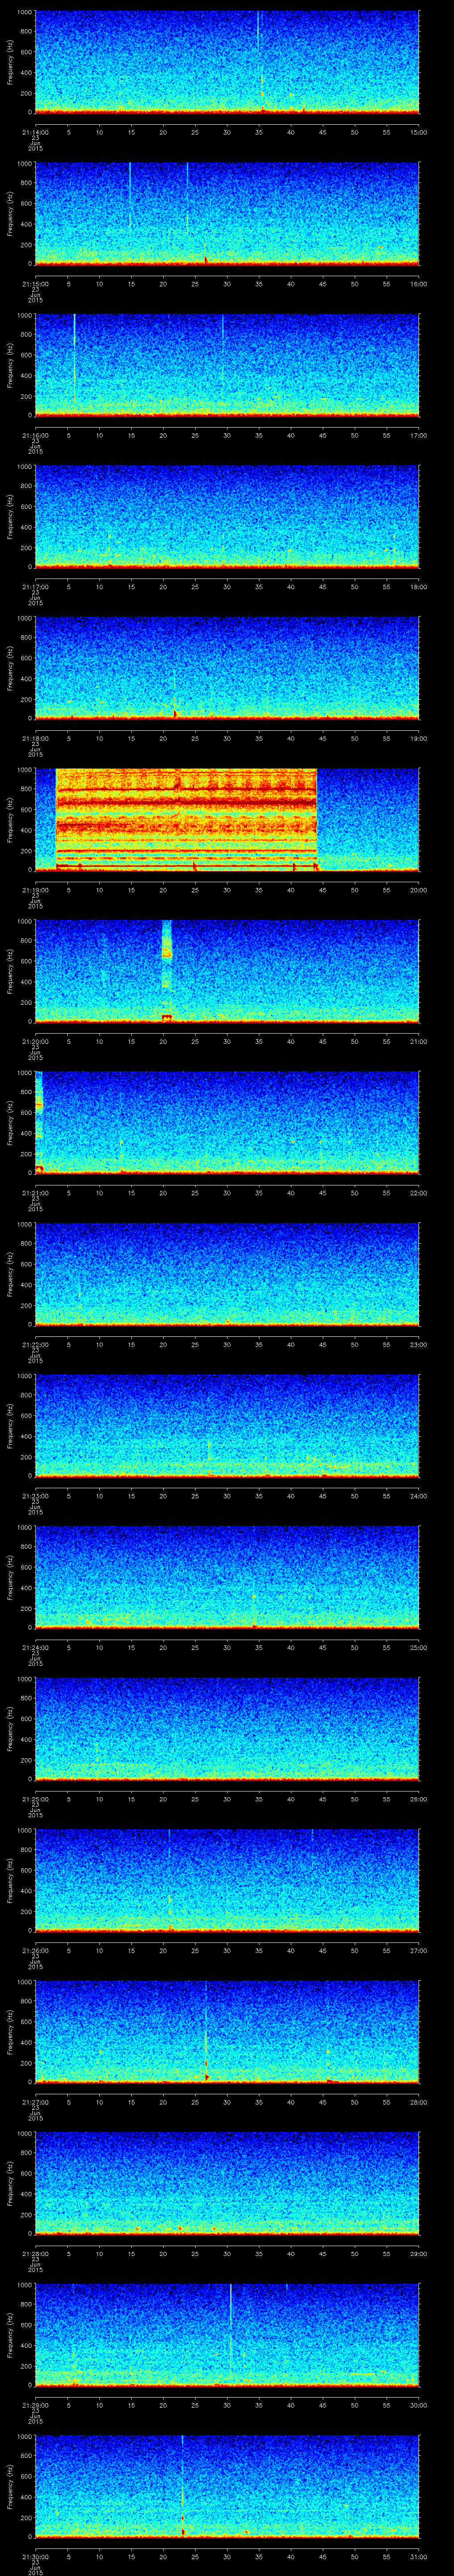The height and width of the screenshot is (2576, 454).
Task: Click the 21:29:00 start time label
Action: point(36,2405)
